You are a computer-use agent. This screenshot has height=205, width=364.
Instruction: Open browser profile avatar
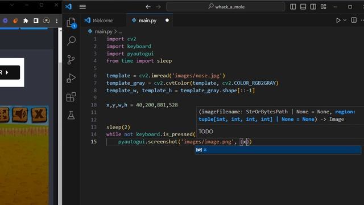(46, 20)
